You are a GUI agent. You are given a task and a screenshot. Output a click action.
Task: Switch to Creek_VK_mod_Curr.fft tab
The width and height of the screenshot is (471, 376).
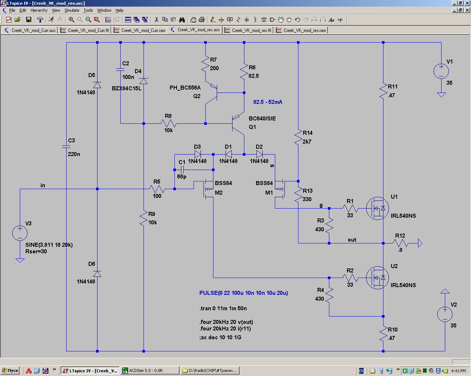pos(85,30)
